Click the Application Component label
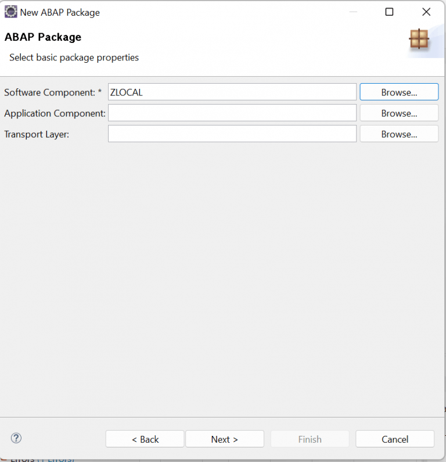This screenshot has width=446, height=462. click(55, 113)
